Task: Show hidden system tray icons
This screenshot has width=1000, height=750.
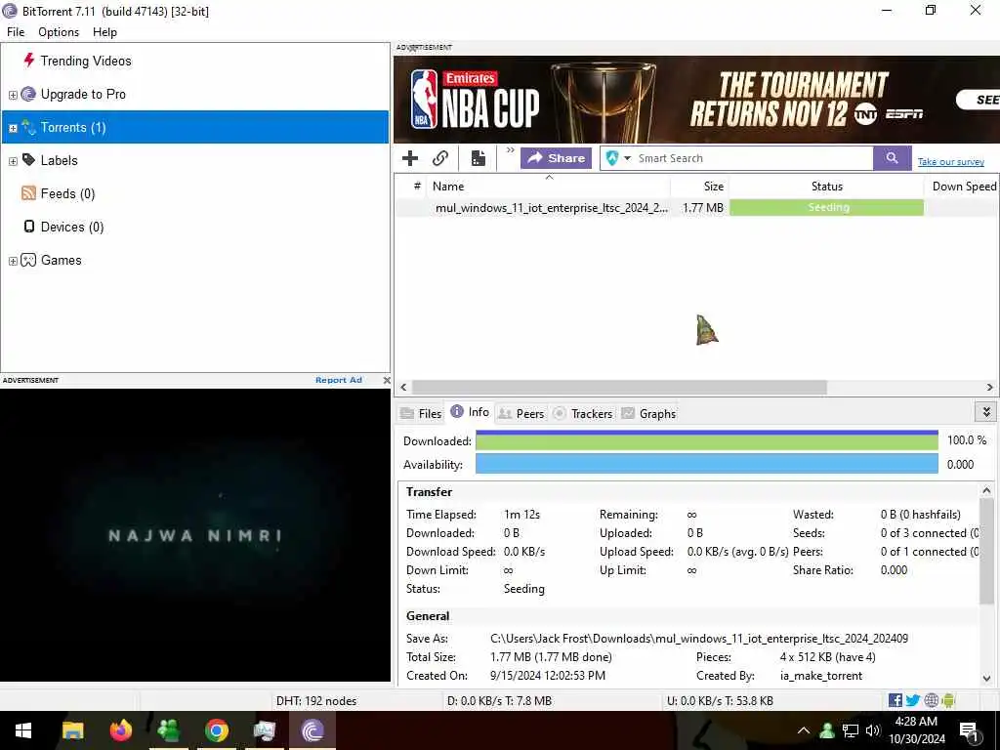Action: point(804,730)
